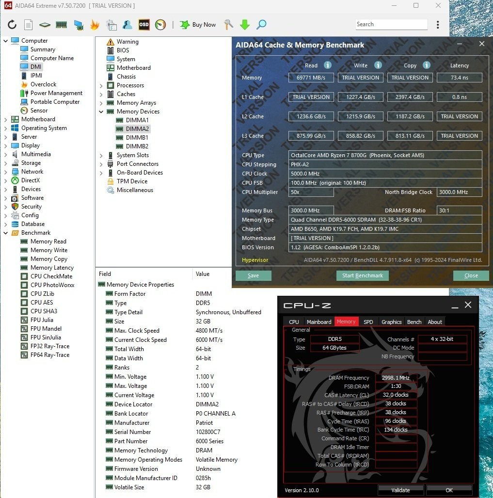The image size is (493, 498).
Task: Expand the Caches DMI node
Action: 101,95
